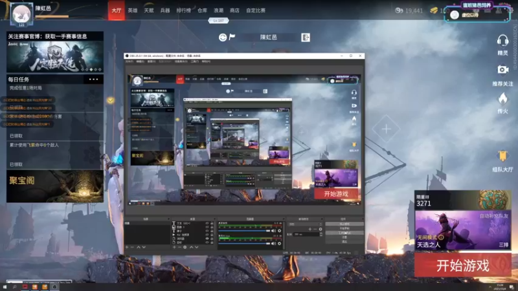Click the plus teammate slot on the right

pyautogui.click(x=386, y=129)
